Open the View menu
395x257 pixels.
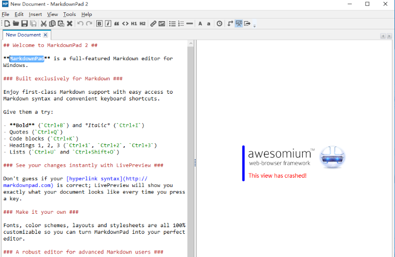pos(53,14)
